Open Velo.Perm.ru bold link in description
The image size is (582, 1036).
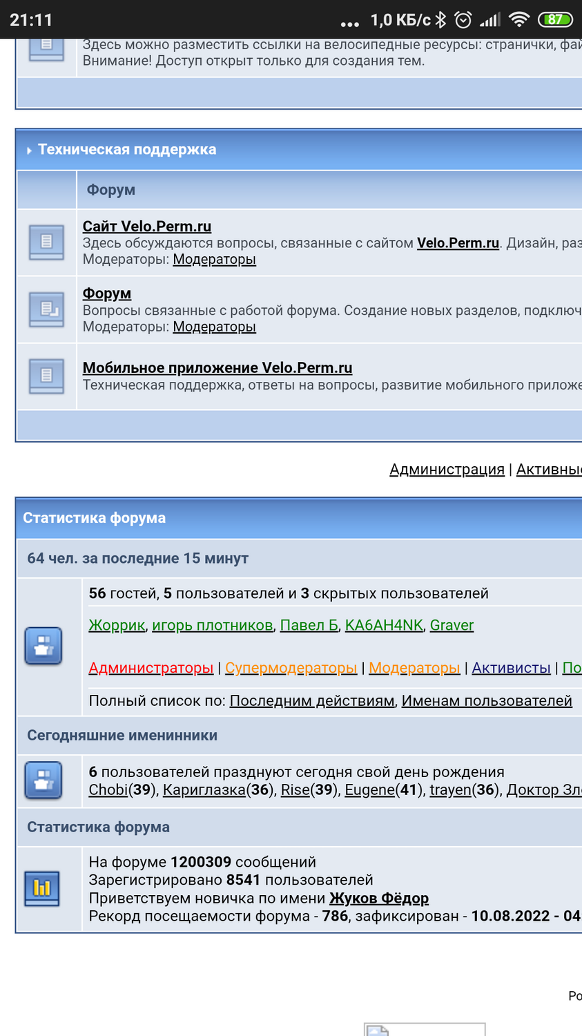click(458, 243)
